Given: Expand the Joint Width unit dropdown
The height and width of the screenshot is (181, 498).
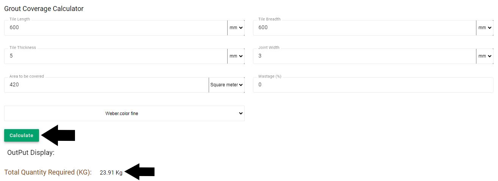Looking at the screenshot, I should click(x=485, y=56).
